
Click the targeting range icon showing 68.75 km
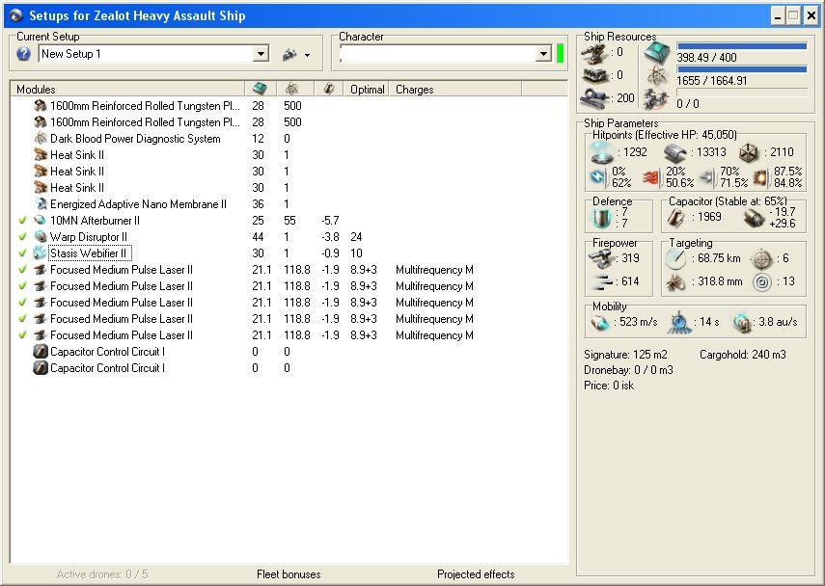[675, 258]
